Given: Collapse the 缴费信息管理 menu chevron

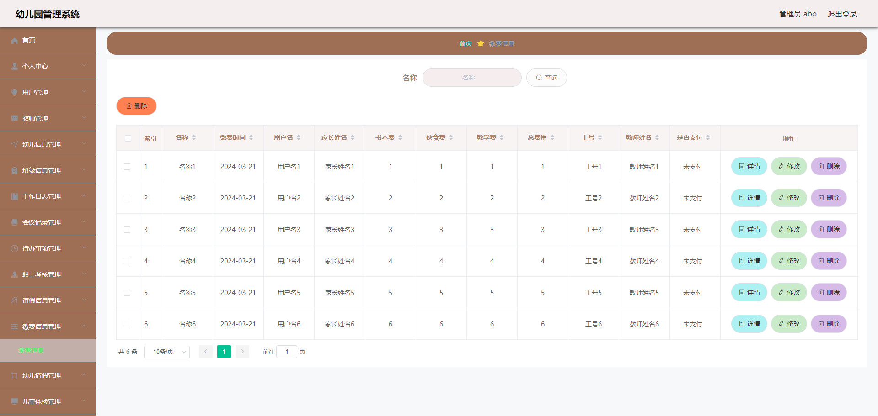Looking at the screenshot, I should pyautogui.click(x=84, y=326).
